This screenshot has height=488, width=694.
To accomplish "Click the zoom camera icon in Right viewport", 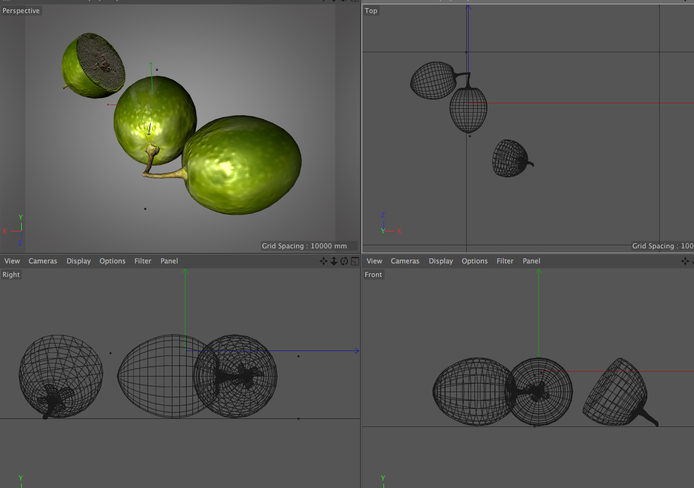I will 334,261.
